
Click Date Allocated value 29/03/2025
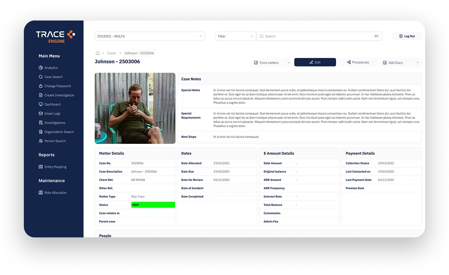[x=221, y=164]
